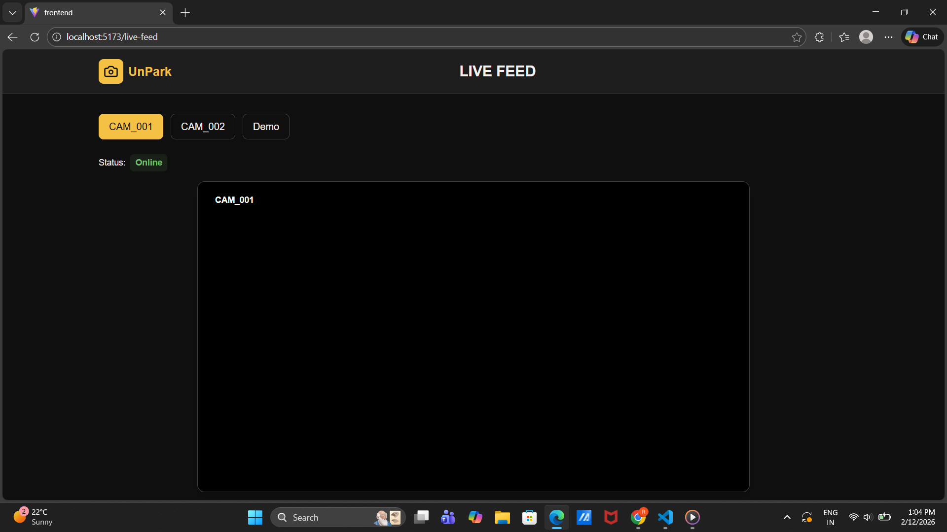947x532 pixels.
Task: Open browser settings and more menu
Action: coord(888,37)
